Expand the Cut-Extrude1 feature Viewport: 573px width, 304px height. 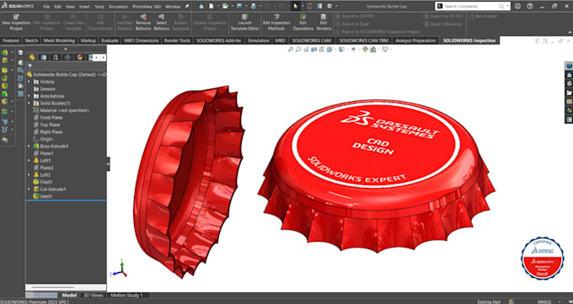point(29,189)
